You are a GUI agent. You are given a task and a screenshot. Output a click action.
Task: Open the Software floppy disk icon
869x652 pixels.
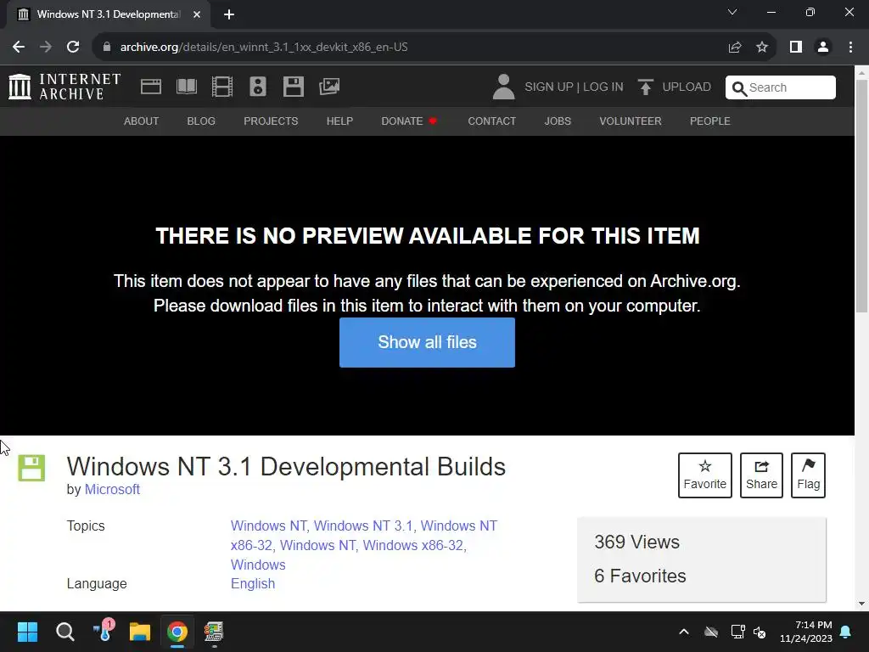[x=293, y=87]
